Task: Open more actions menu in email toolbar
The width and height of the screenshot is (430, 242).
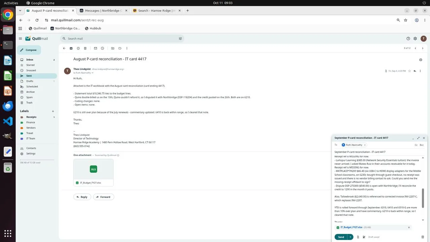Action: coord(127,48)
